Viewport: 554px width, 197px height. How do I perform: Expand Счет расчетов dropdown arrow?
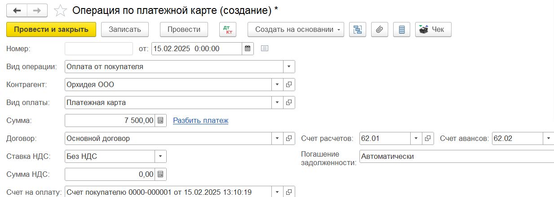click(417, 138)
